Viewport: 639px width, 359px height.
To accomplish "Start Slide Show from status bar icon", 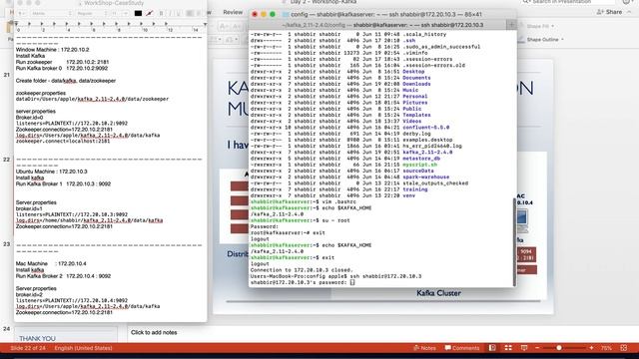I will pos(524,348).
